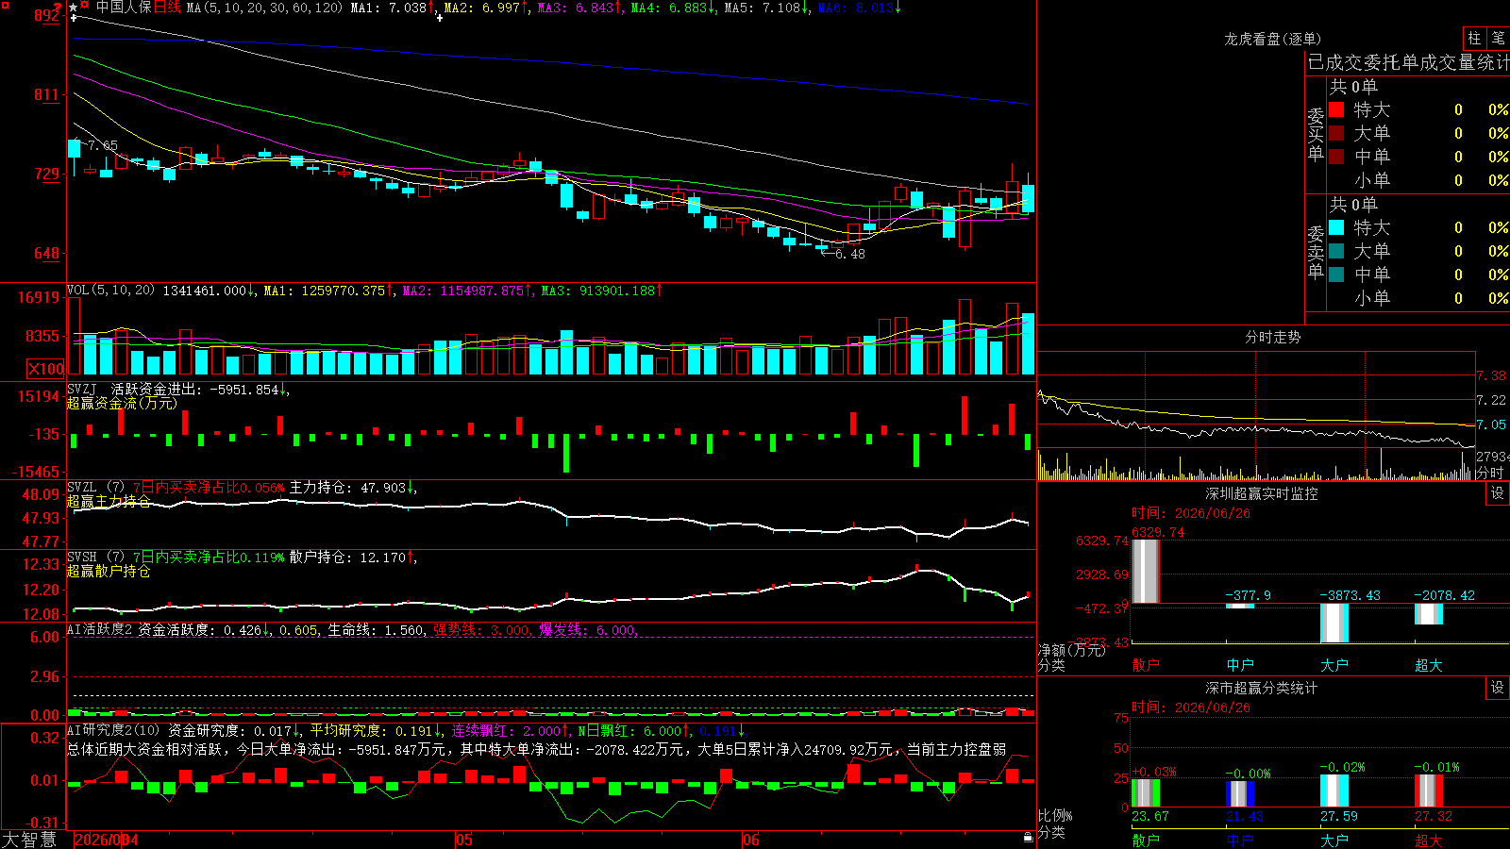
Task: Click the 大智慧 logo text
Action: [x=29, y=839]
